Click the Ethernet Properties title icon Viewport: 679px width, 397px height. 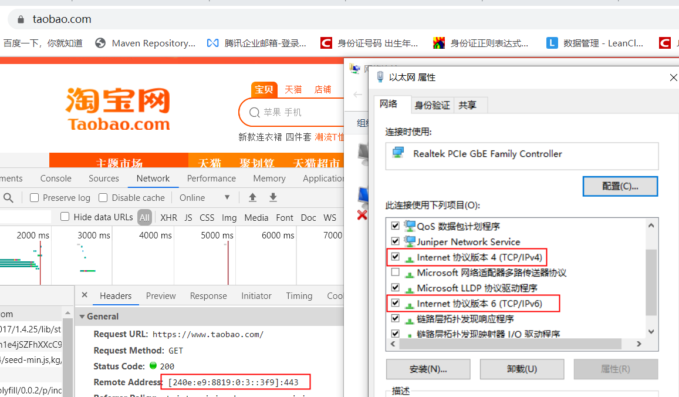[x=380, y=77]
